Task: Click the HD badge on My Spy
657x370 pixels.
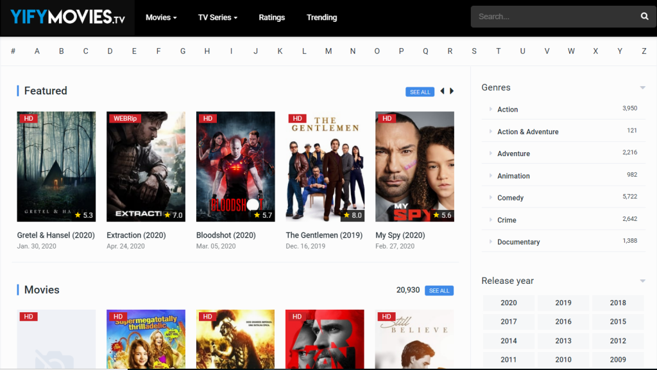Action: click(387, 118)
